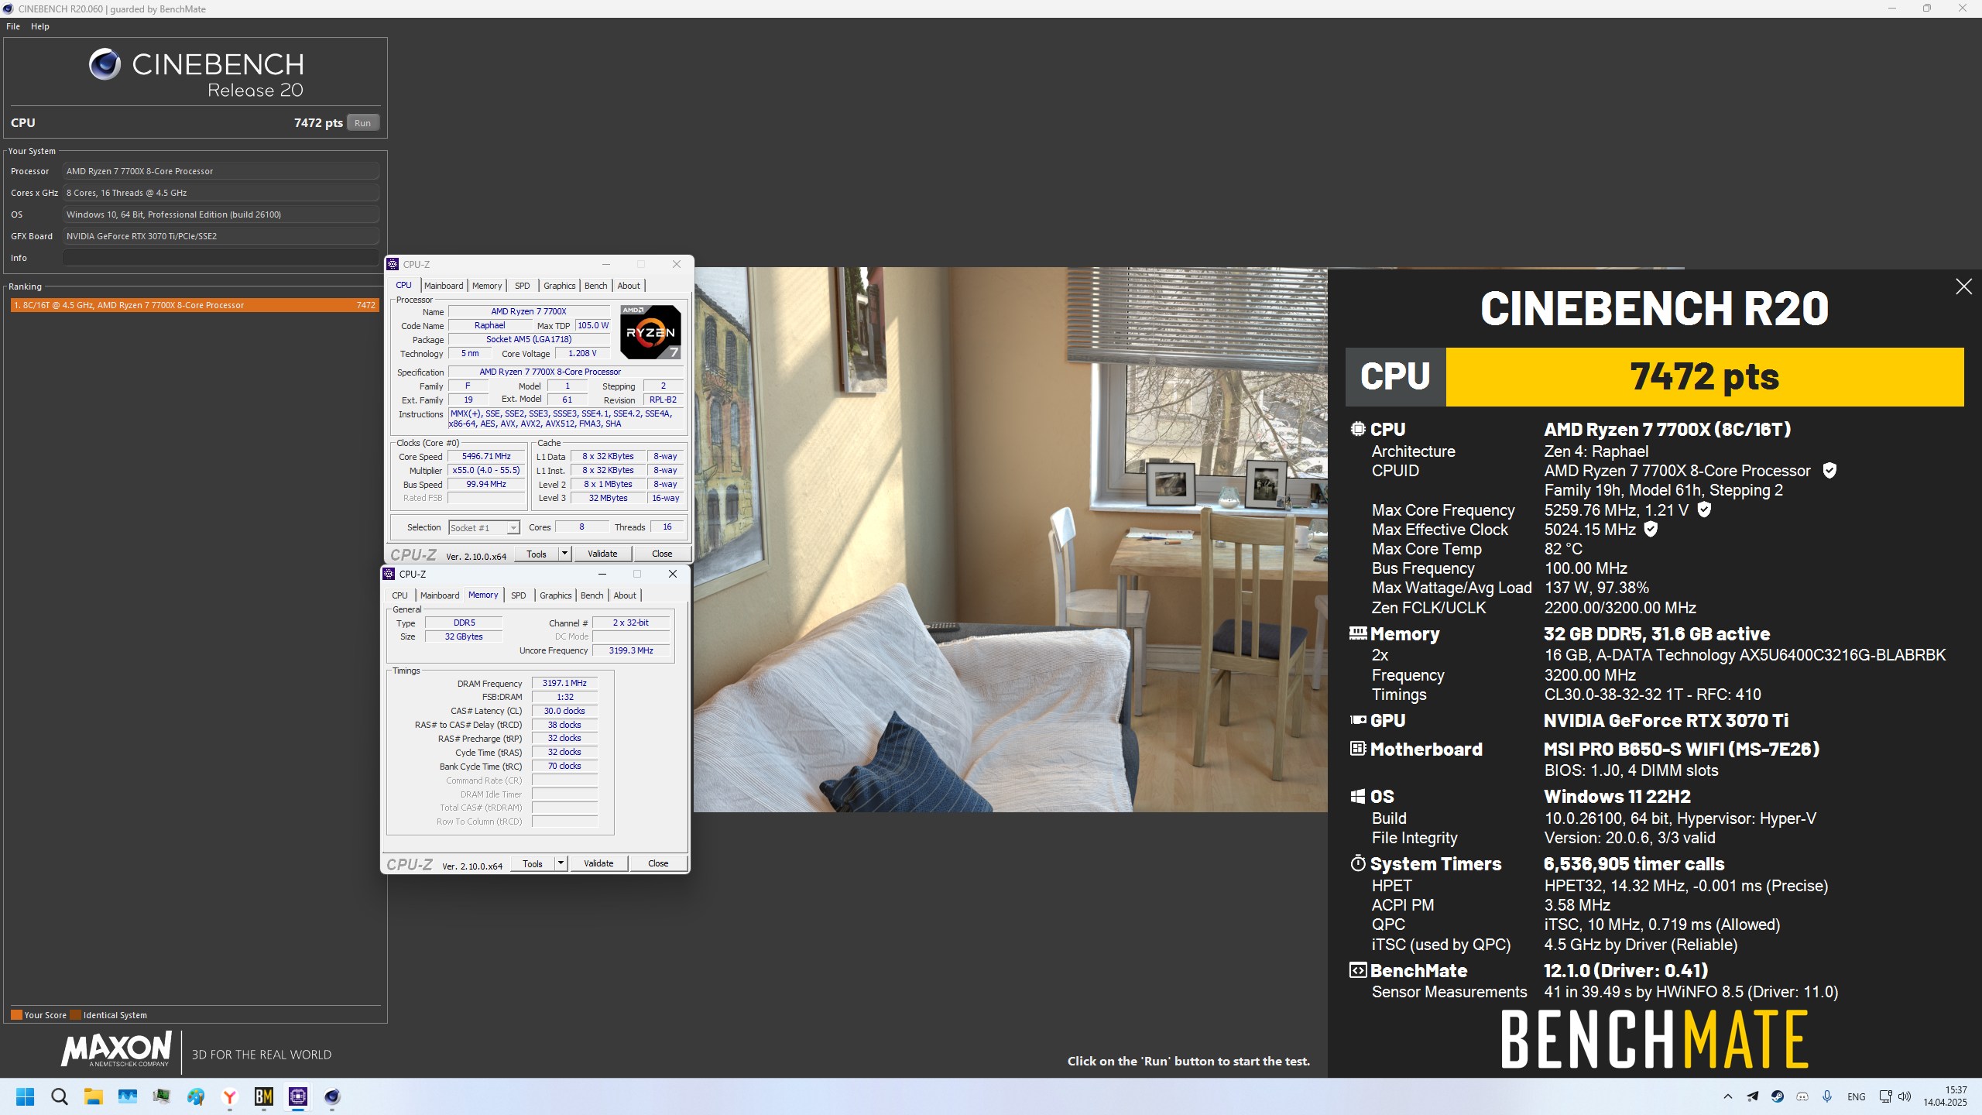Open the Windows Start menu

(x=25, y=1096)
